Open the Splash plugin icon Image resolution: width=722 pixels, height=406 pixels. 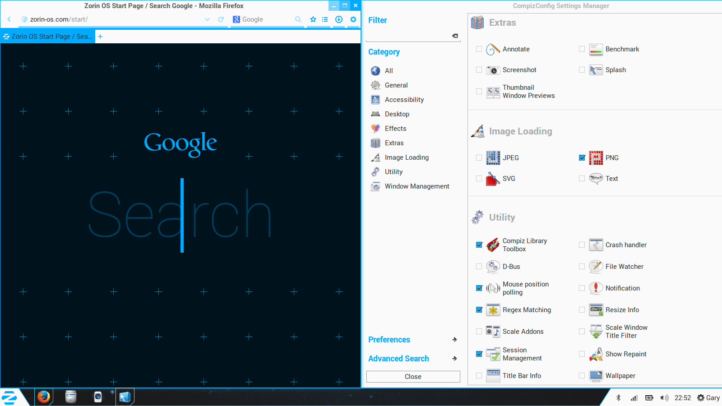(x=596, y=70)
